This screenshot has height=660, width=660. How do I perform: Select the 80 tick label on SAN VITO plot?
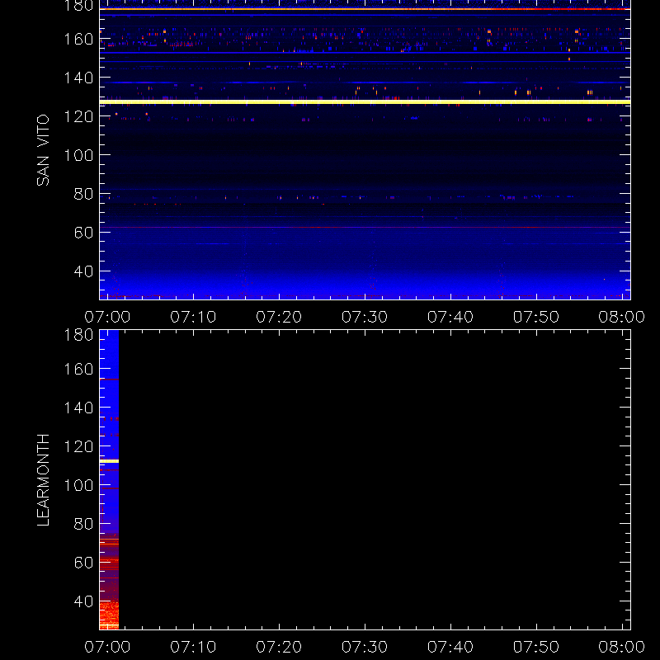83,194
